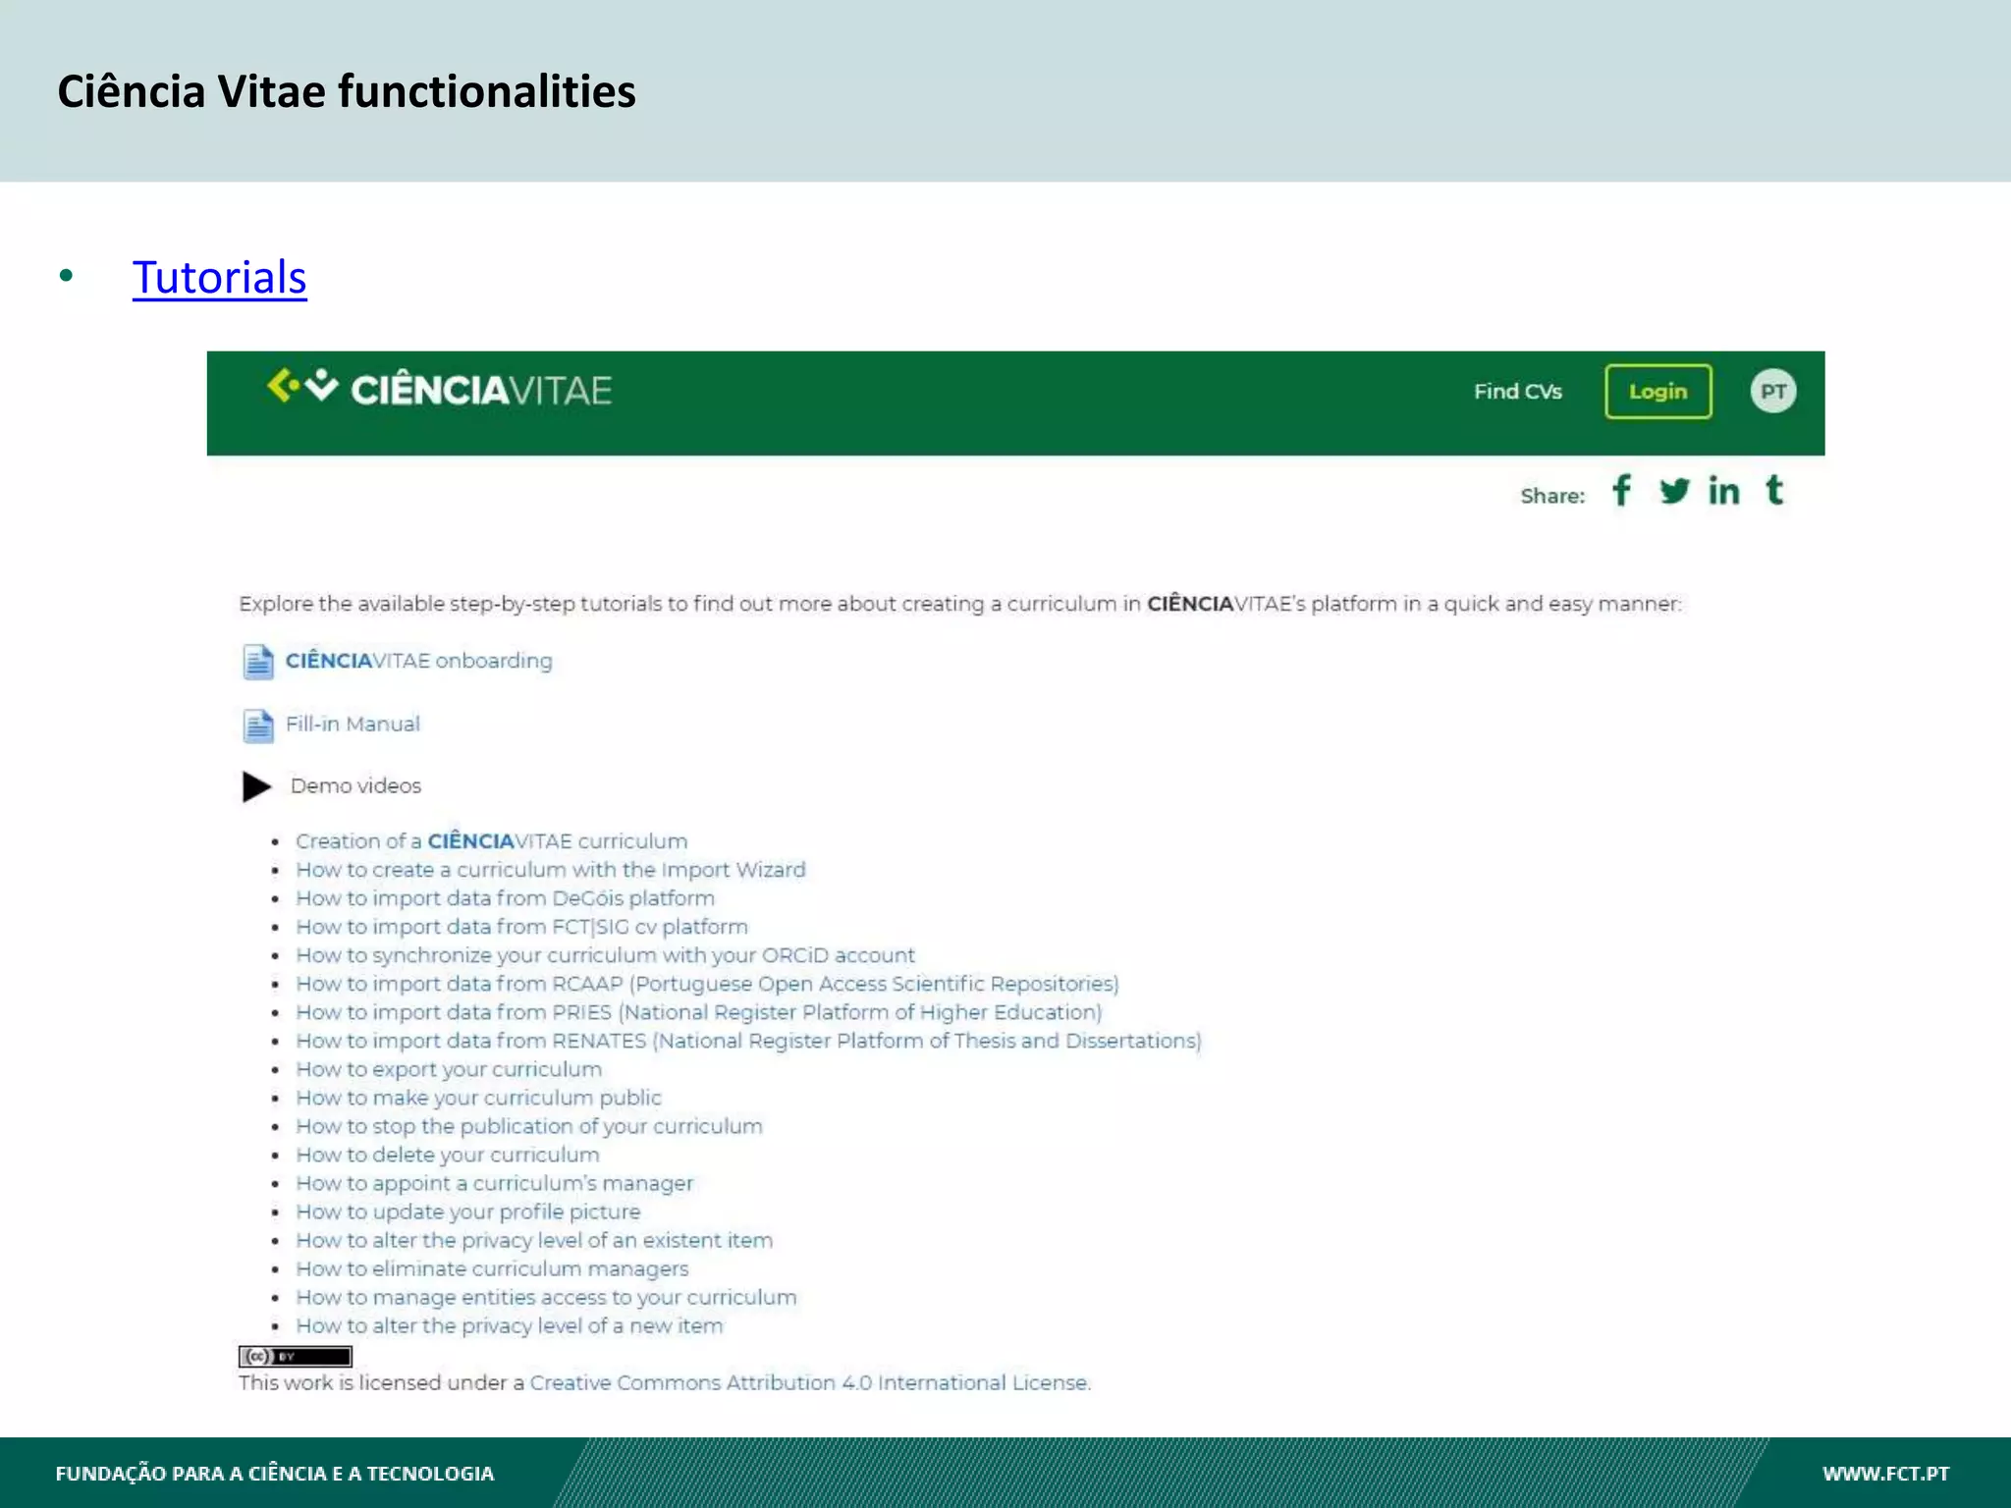Click WWW.FCT.PT in the footer
This screenshot has height=1508, width=2011.
click(x=1885, y=1474)
